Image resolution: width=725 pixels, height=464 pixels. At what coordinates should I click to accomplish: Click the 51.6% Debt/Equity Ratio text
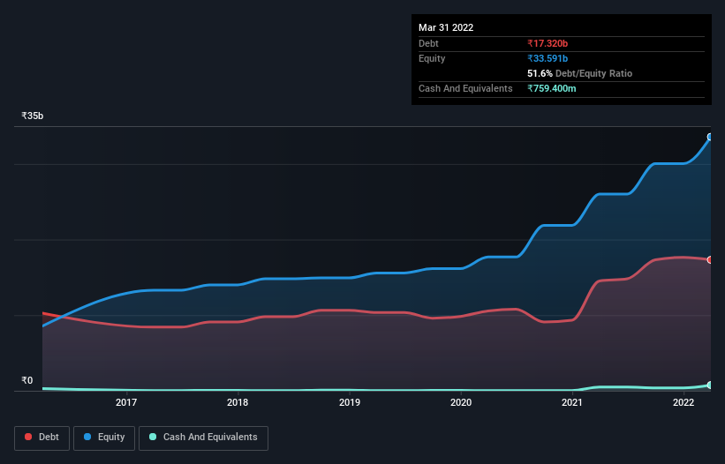point(580,73)
